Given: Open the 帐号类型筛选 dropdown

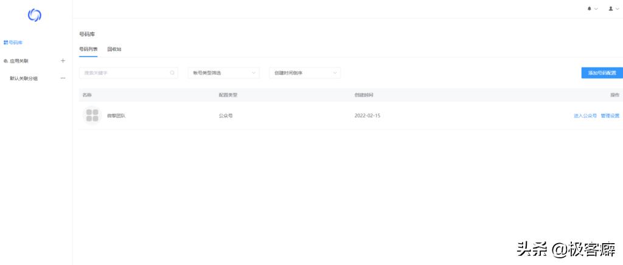Looking at the screenshot, I should (x=224, y=73).
